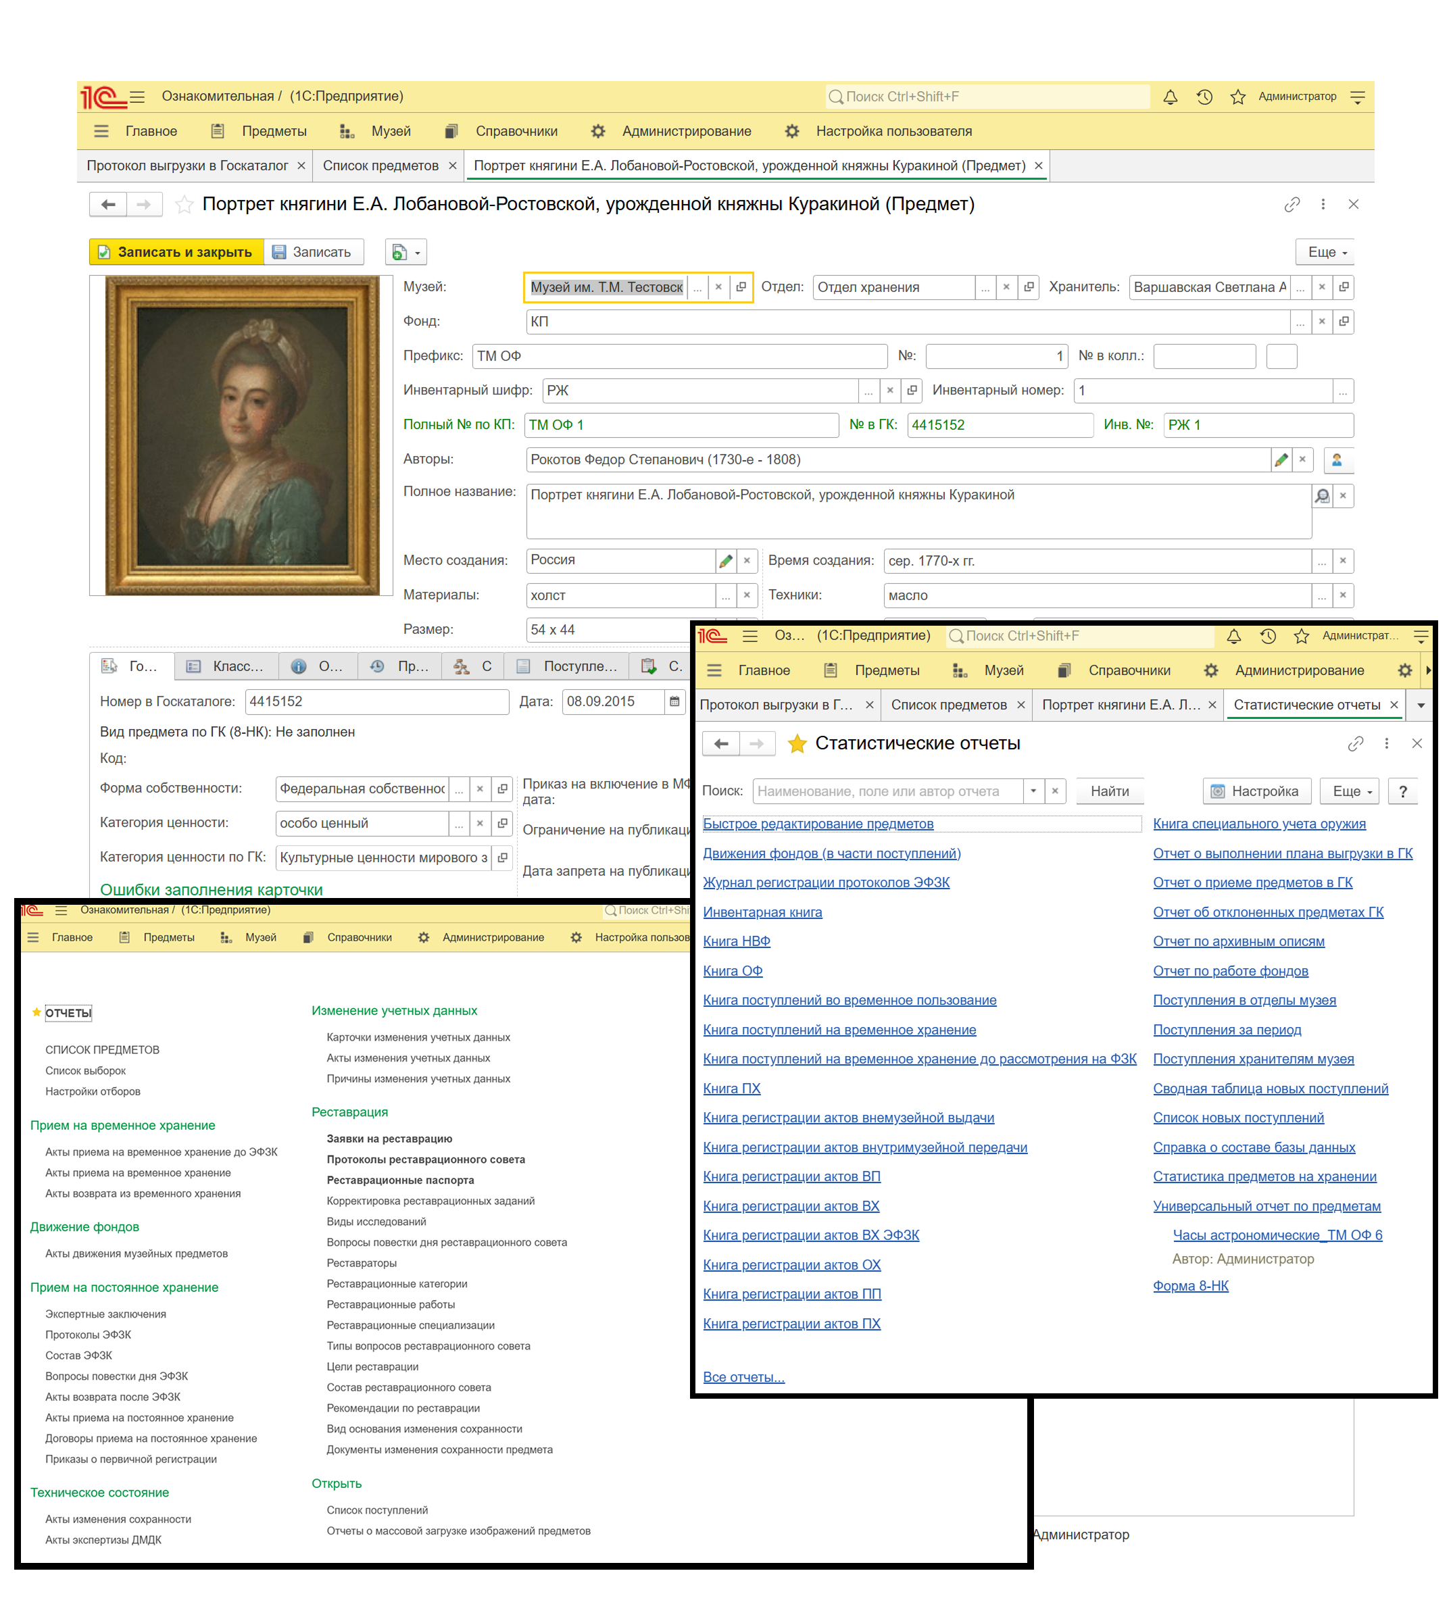
Task: Toggle the favorite star next to the portrait title
Action: [x=185, y=205]
